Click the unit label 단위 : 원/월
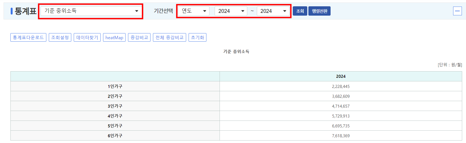Viewport: 466px width, 143px height. point(450,65)
